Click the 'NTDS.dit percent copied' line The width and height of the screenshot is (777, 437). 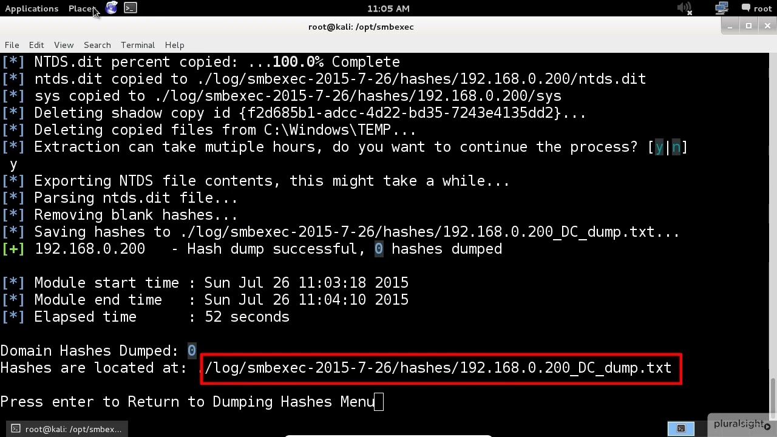(200, 62)
